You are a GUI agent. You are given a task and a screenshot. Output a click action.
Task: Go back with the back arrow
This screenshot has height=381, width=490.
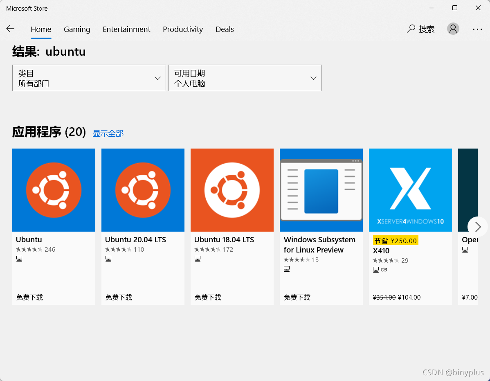pos(10,29)
